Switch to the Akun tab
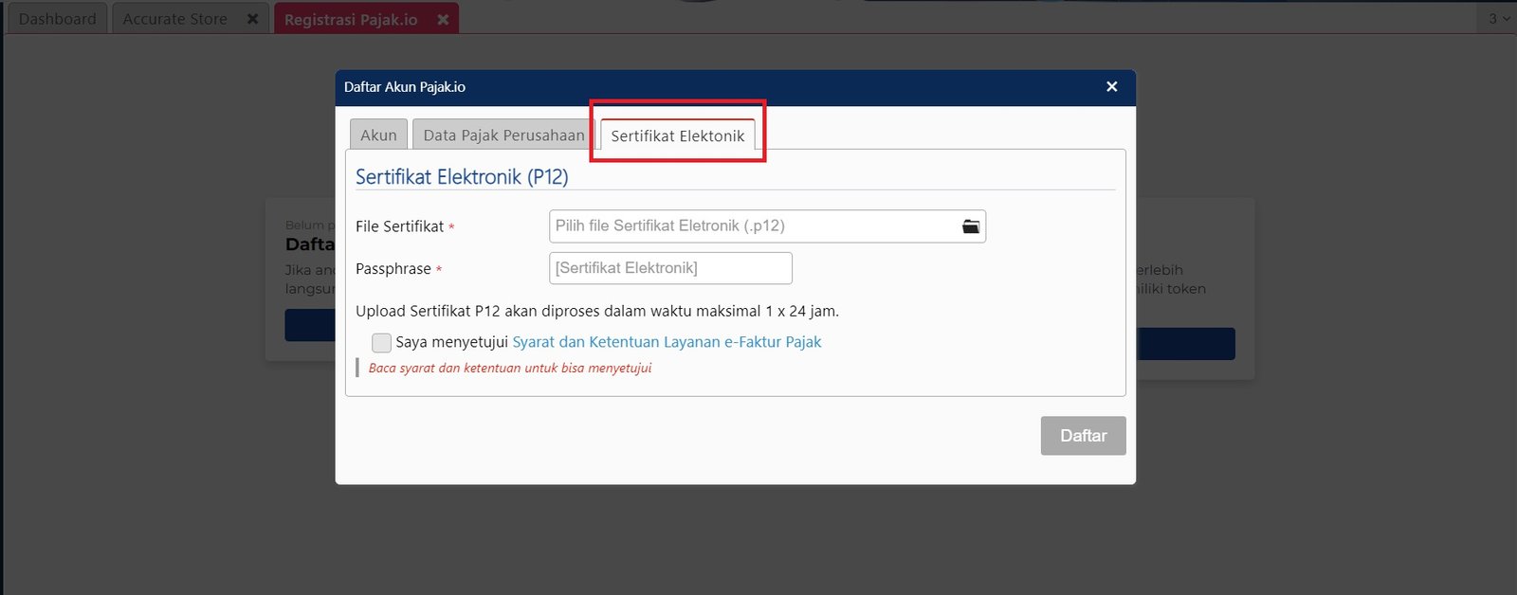The height and width of the screenshot is (595, 1517). click(378, 135)
